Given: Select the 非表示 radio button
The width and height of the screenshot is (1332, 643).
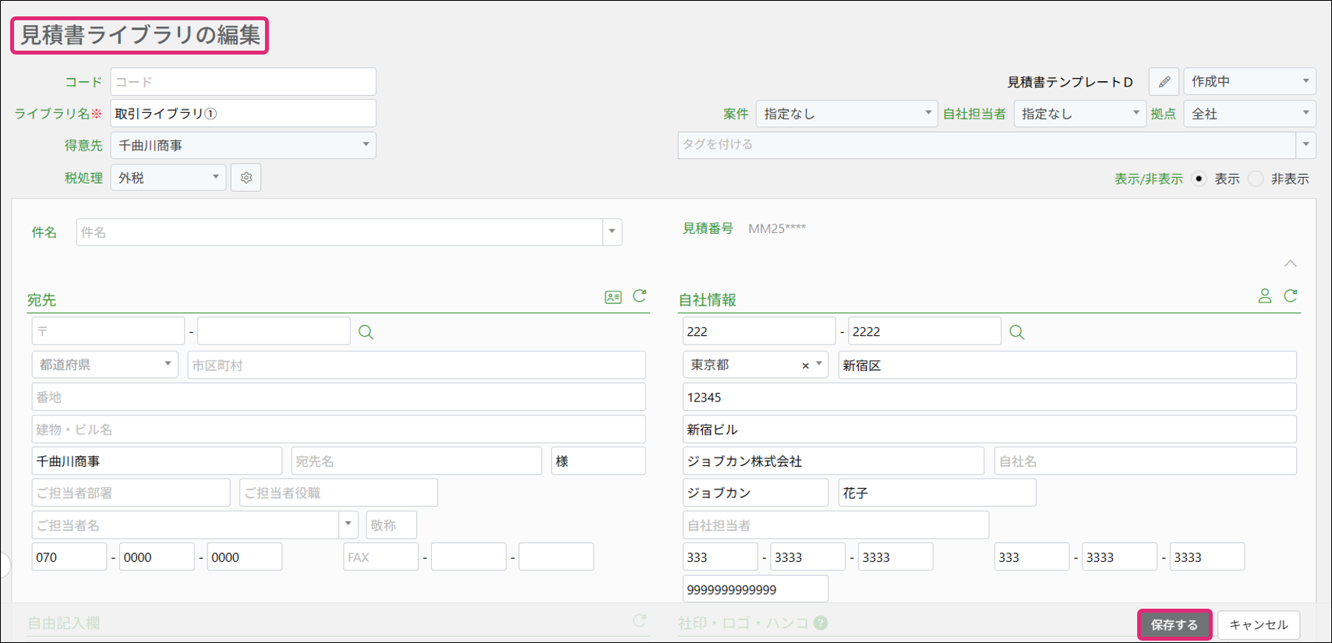Looking at the screenshot, I should click(x=1256, y=178).
